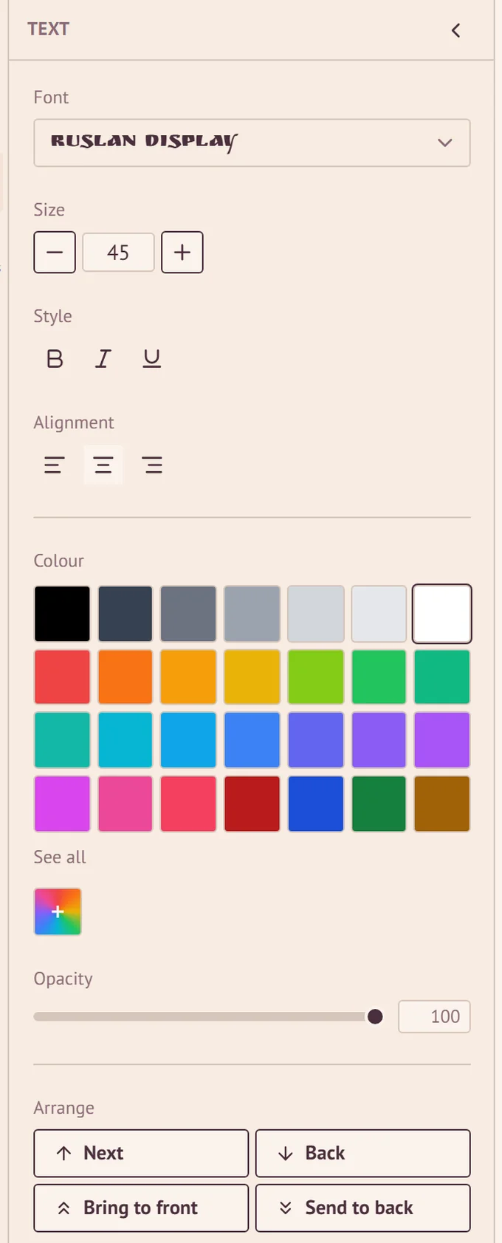Choose the white colour swatch
502x1243 pixels.
(x=442, y=614)
